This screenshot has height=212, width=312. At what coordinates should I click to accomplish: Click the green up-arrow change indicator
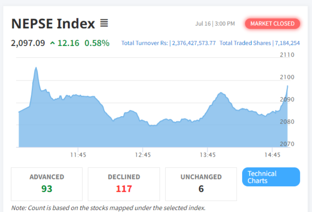click(52, 43)
